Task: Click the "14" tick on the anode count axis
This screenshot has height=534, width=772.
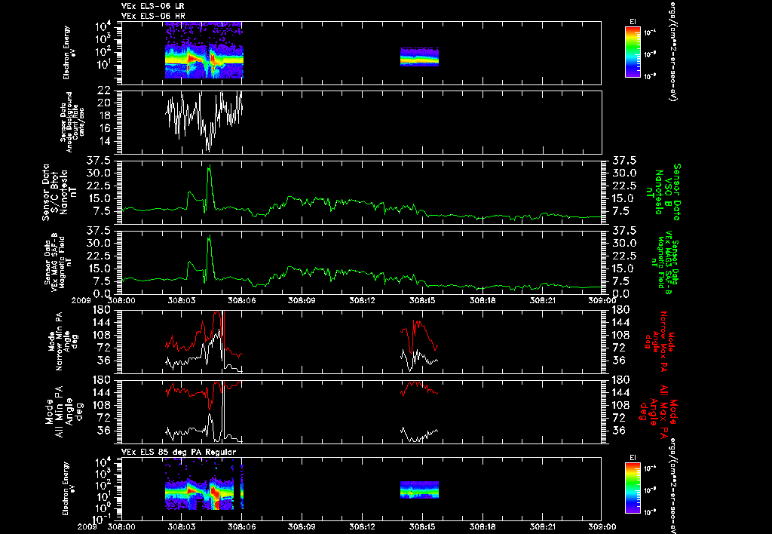Action: pyautogui.click(x=104, y=141)
